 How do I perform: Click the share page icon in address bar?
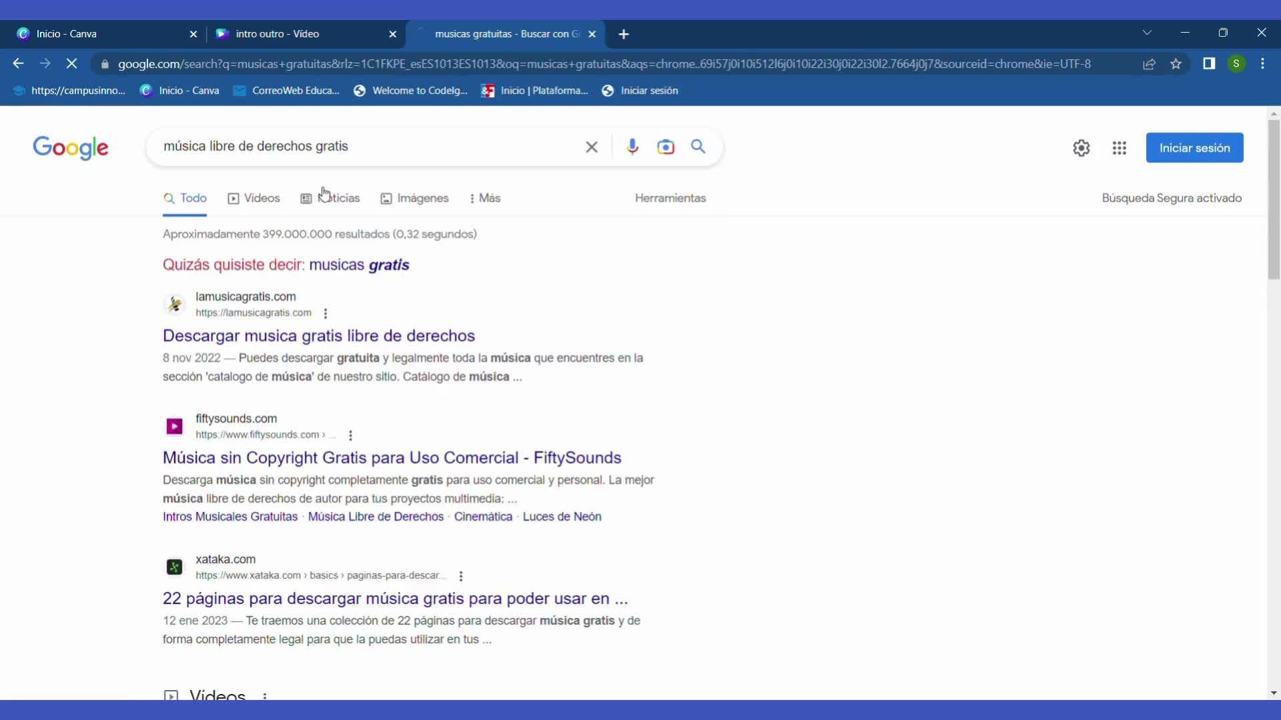(1149, 64)
